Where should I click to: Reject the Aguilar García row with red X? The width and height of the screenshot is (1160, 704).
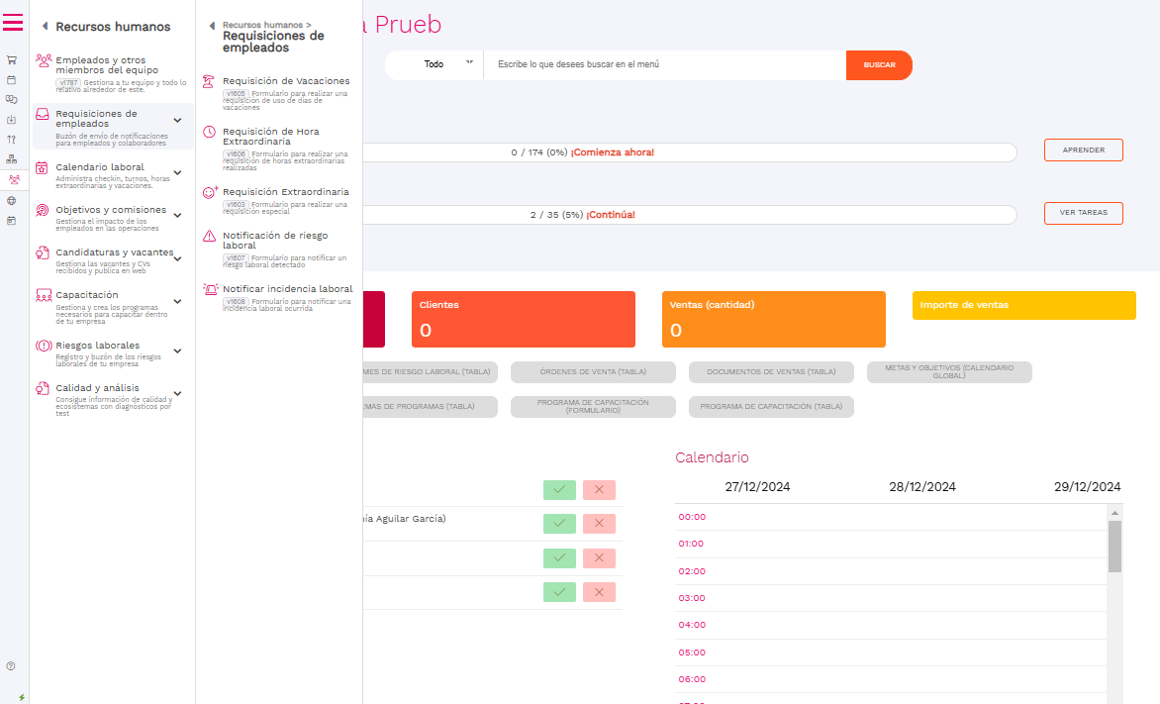click(599, 524)
